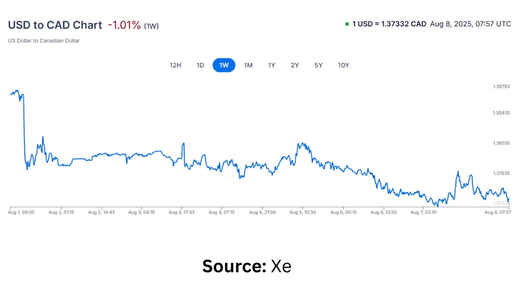
Task: Show the 10Y chart range
Action: click(344, 65)
